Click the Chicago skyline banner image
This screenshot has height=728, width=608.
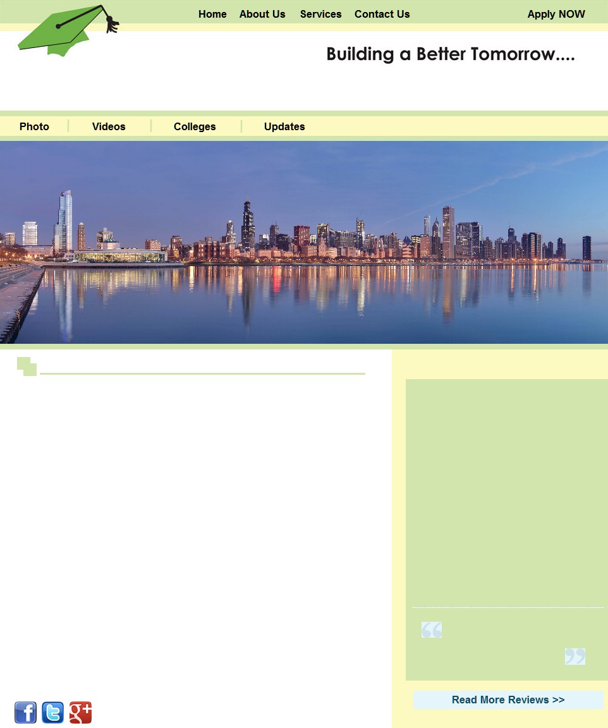[304, 243]
